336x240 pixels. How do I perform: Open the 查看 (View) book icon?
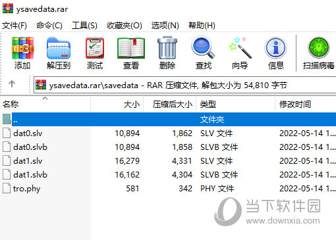pos(131,48)
